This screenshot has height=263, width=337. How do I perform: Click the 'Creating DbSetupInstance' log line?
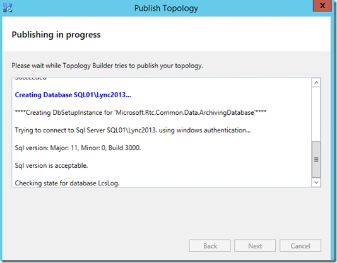(x=141, y=112)
